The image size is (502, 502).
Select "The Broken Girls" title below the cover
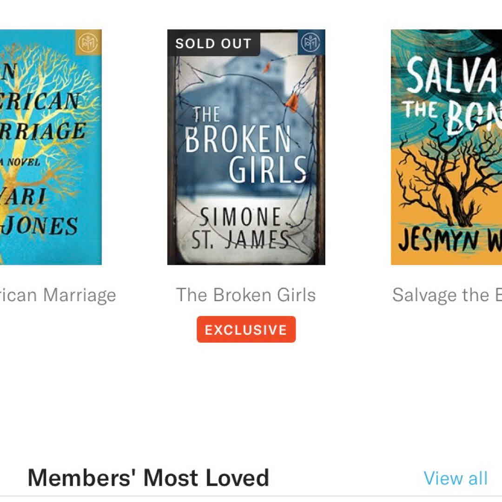point(246,295)
